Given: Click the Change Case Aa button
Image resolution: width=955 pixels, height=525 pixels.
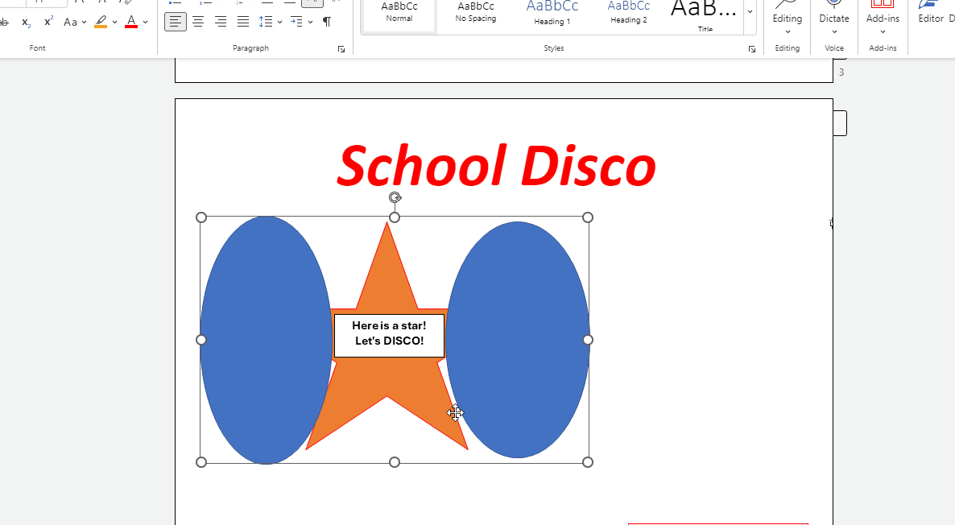Looking at the screenshot, I should [x=71, y=22].
